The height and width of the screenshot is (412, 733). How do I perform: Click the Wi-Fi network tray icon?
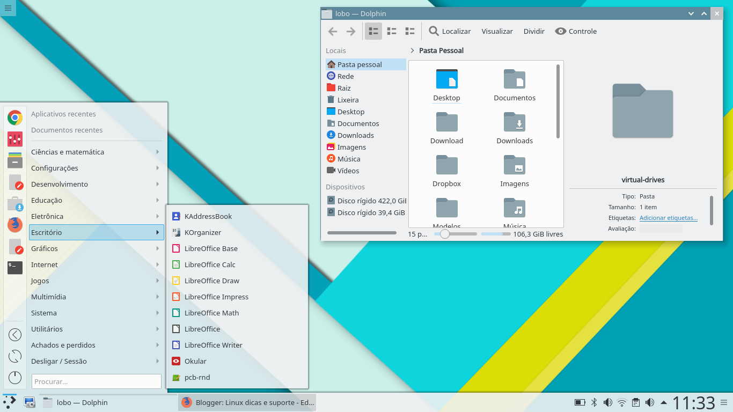tap(621, 402)
